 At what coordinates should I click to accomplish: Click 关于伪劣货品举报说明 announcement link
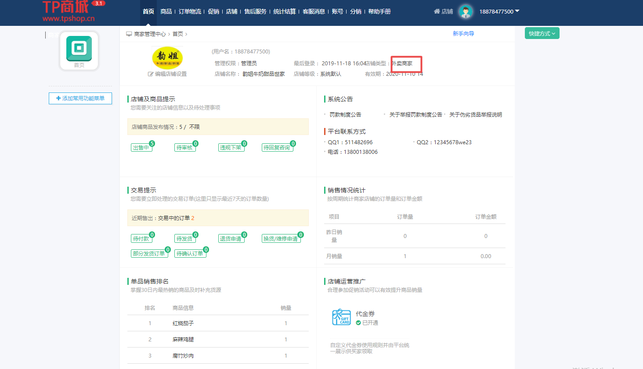pyautogui.click(x=475, y=115)
